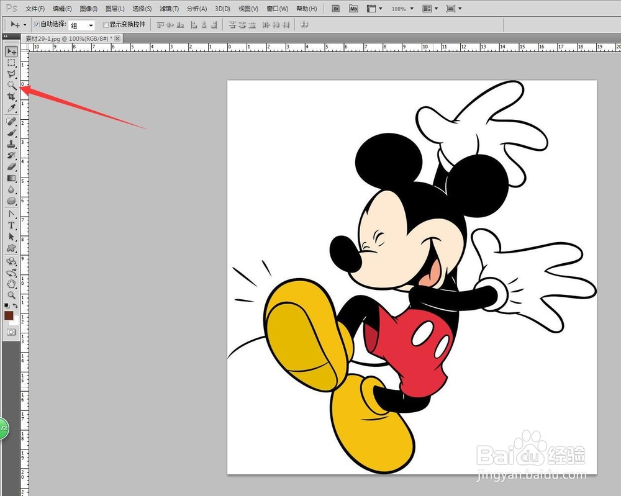Image resolution: width=621 pixels, height=496 pixels.
Task: Select the Hand tool
Action: point(11,284)
